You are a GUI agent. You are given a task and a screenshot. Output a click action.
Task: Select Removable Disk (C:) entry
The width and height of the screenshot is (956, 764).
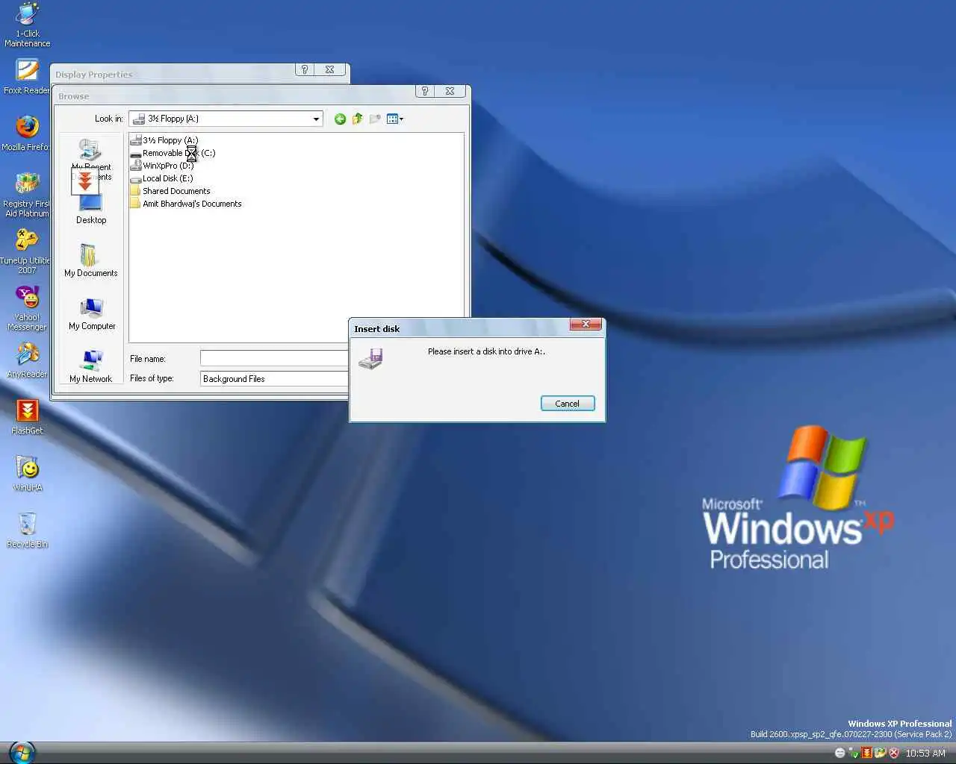coord(173,153)
